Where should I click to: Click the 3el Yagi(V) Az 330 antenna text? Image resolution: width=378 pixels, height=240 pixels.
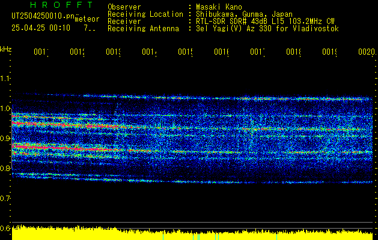(267, 29)
